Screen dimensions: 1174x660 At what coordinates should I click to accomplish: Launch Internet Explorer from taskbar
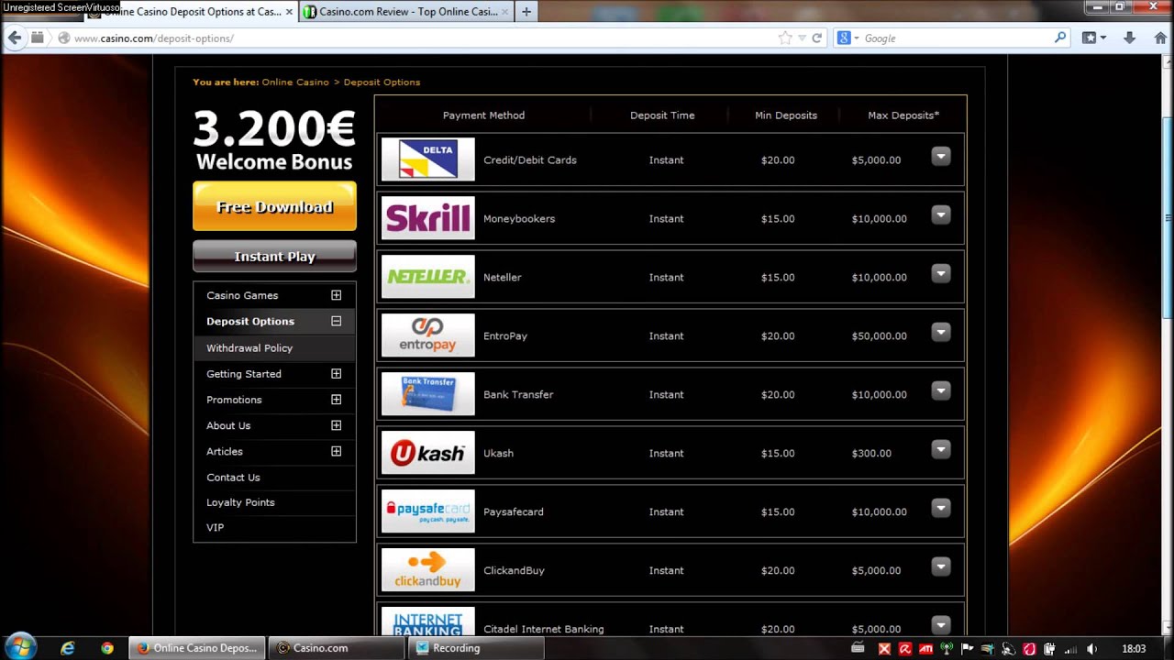(x=67, y=648)
